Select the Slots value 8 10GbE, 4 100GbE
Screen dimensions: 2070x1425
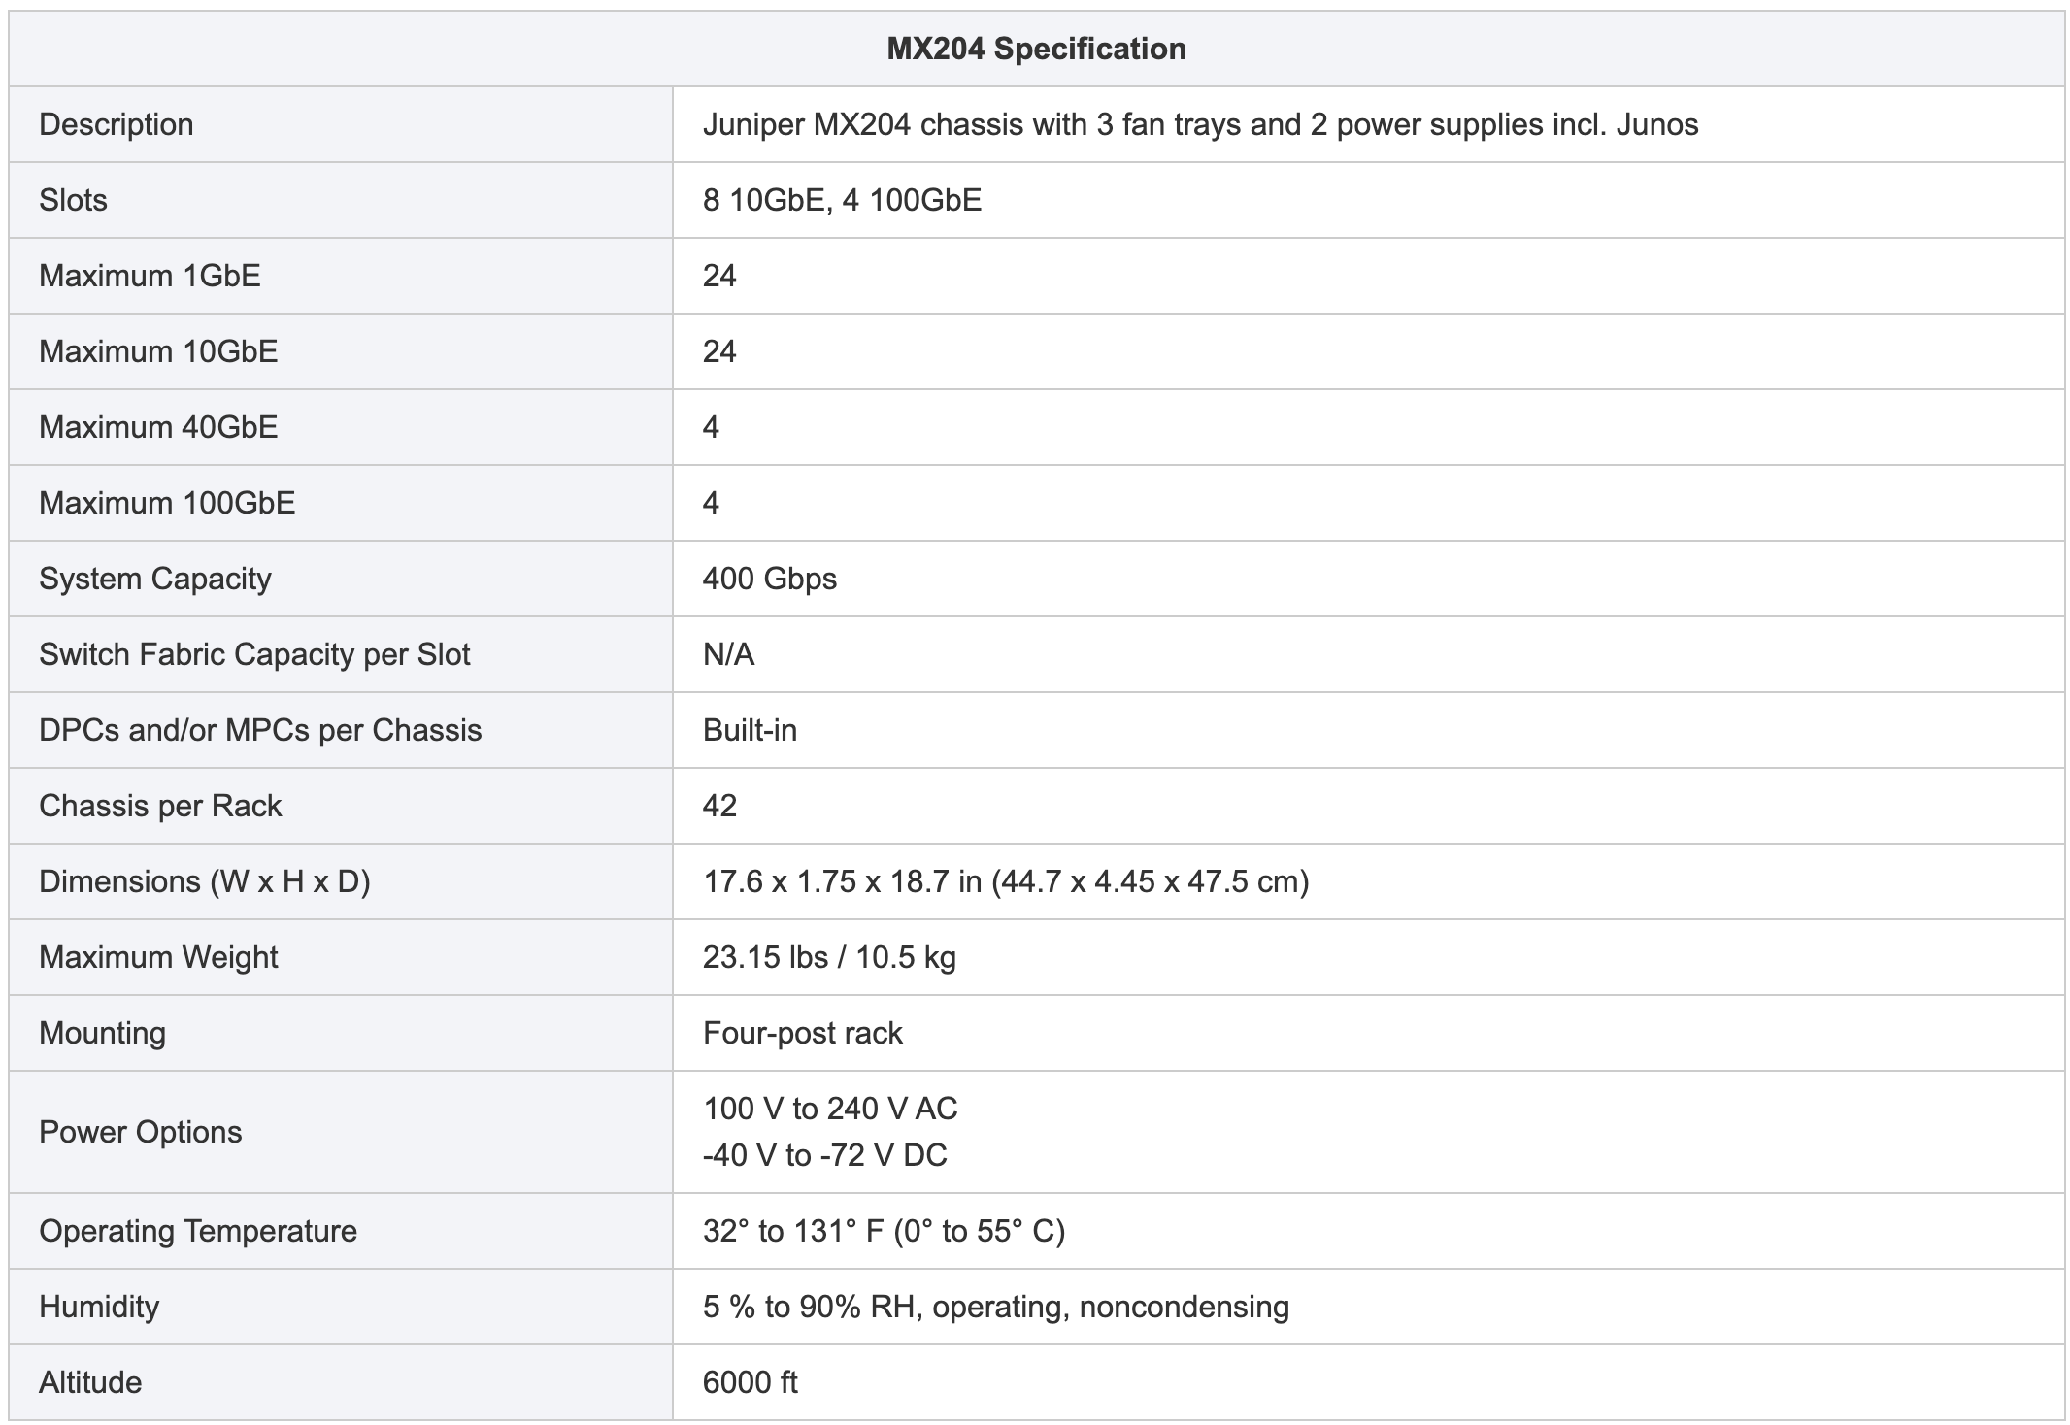[x=842, y=200]
